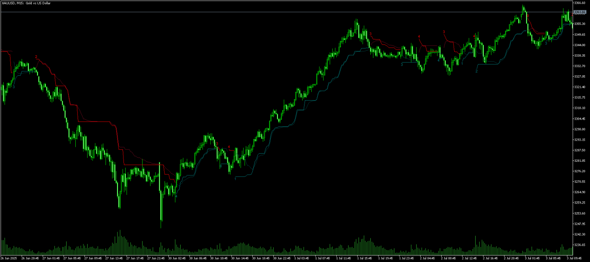Click the 30 Jun 06:45 time label
This screenshot has height=262, width=590.
[197, 259]
